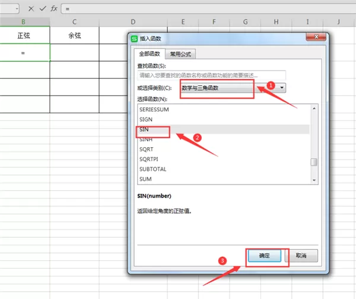
Task: Click the WPS icon in dialog title
Action: pyautogui.click(x=135, y=39)
